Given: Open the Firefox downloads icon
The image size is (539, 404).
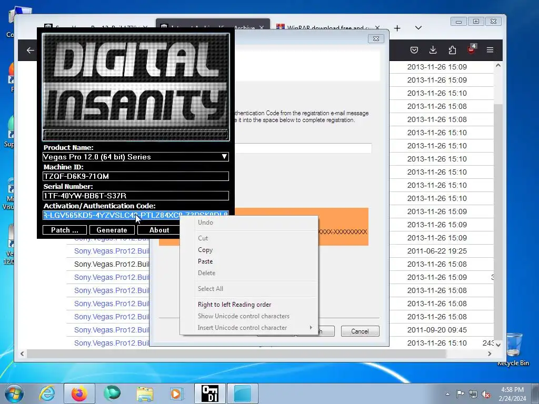Looking at the screenshot, I should (433, 50).
